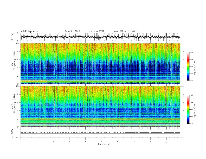Select the date text "May 3 , 2019"
206x159 pixels.
73,31
